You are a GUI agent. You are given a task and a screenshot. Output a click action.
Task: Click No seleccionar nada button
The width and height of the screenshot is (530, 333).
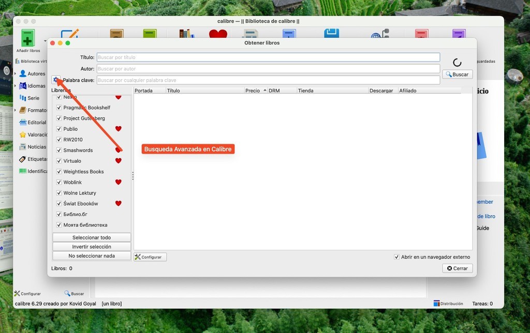pos(92,255)
